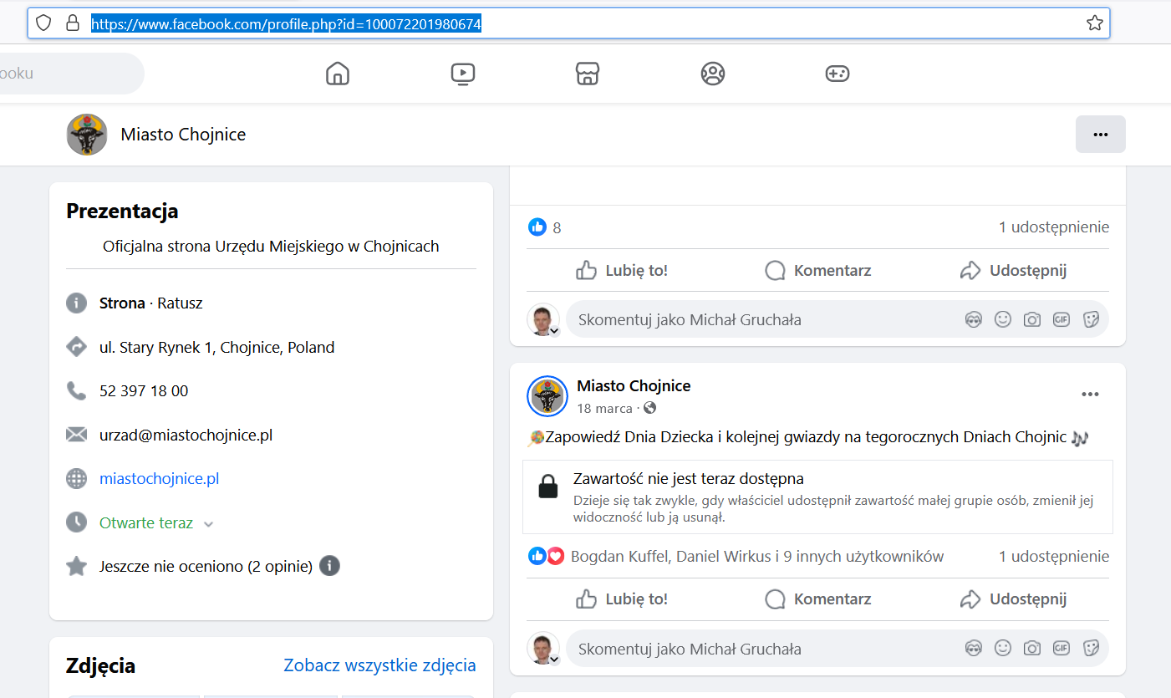The width and height of the screenshot is (1171, 698).
Task: Click Komentarz on the 18 marca post
Action: click(817, 599)
